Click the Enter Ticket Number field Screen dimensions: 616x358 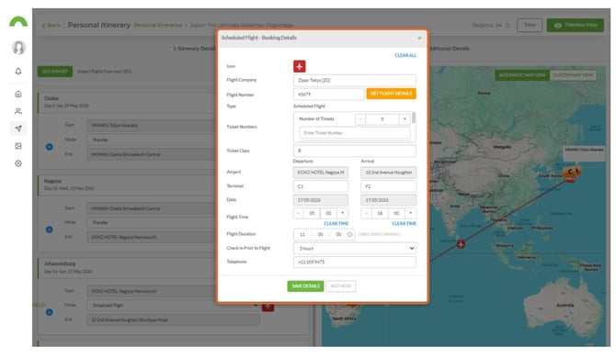tap(355, 133)
